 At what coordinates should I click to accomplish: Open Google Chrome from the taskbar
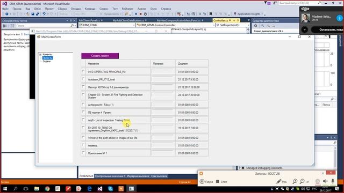47,189
